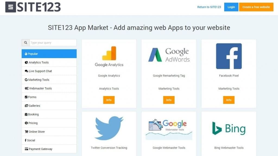Click the Bing logo
This screenshot has height=156, width=278.
pyautogui.click(x=229, y=128)
